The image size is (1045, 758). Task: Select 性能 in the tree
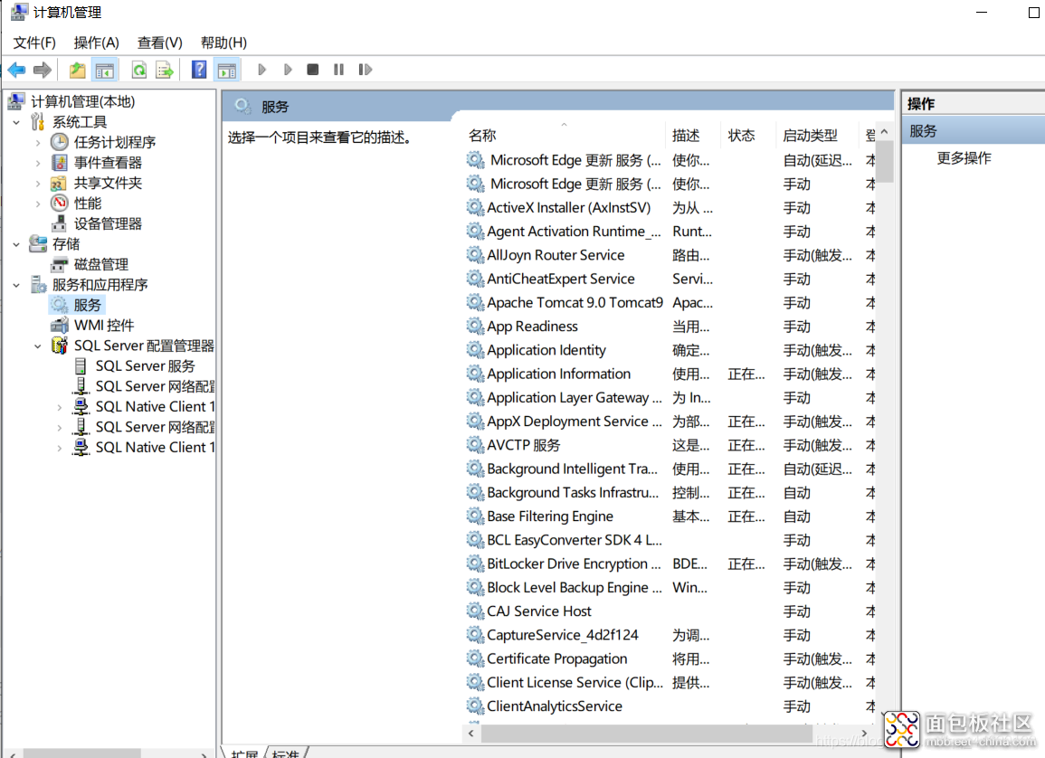pos(87,204)
